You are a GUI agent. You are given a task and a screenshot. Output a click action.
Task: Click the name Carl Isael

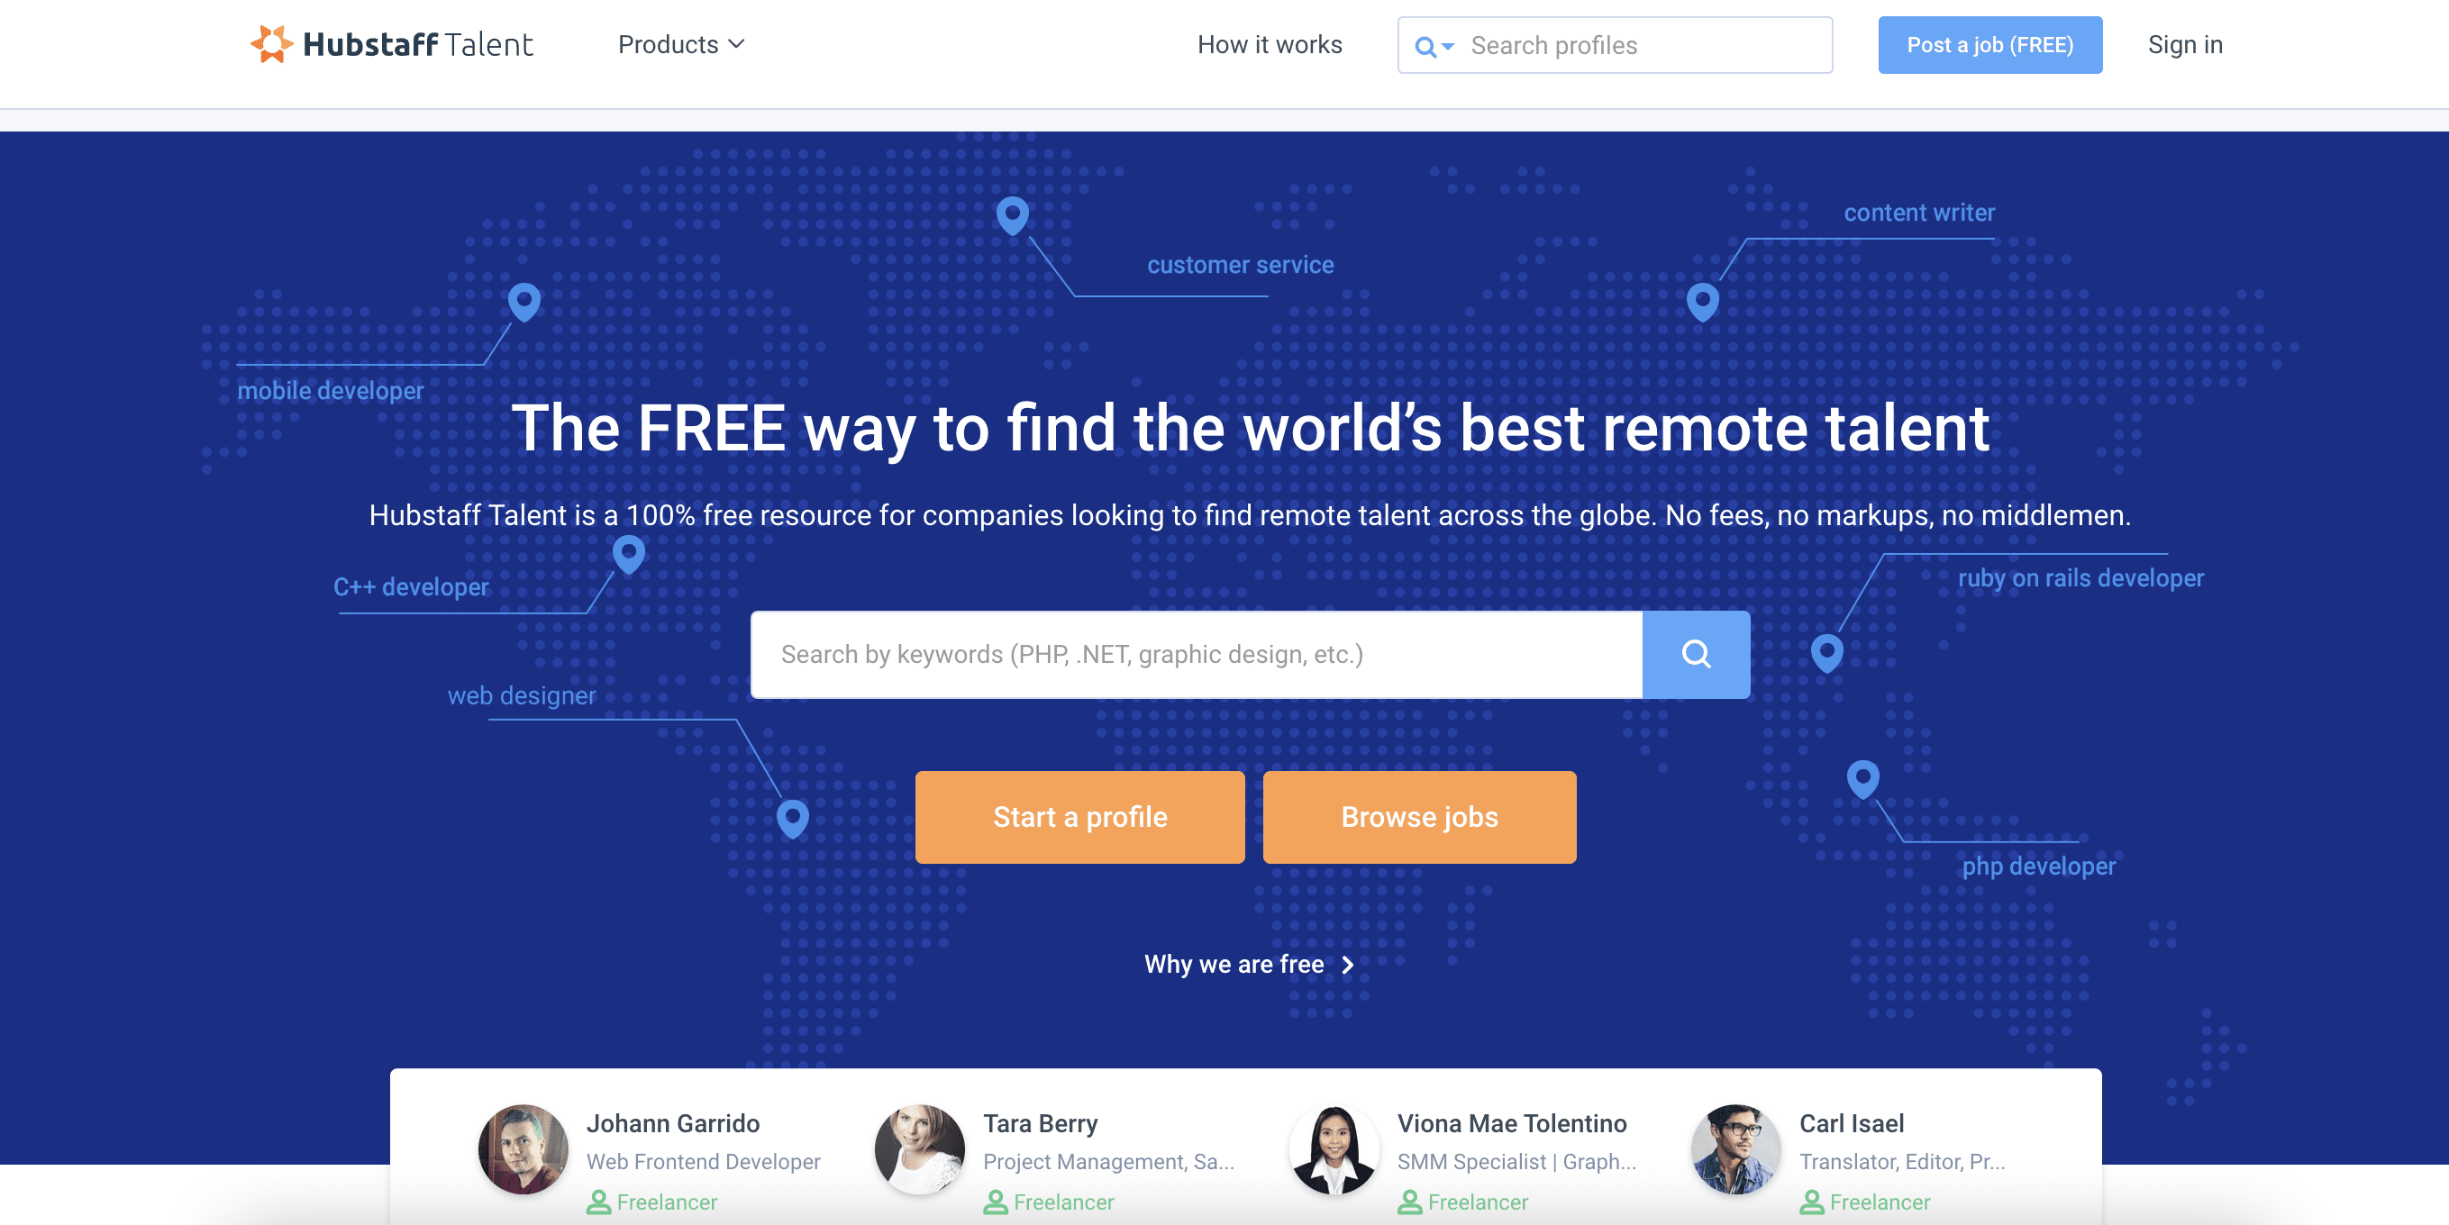coord(1852,1123)
